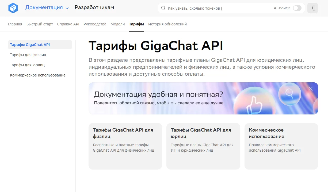Screen dimensions: 328x192
Task: Switch to Быстрый старт tab
Action: [x=40, y=24]
